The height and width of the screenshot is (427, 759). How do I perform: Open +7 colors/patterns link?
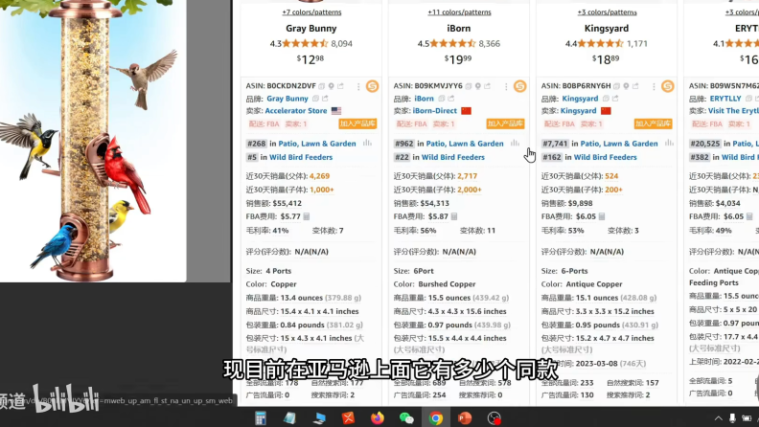[311, 12]
